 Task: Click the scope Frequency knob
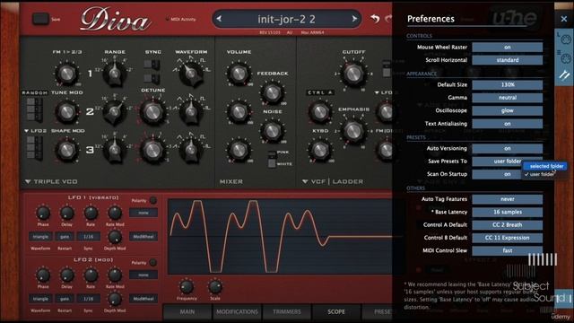(187, 287)
